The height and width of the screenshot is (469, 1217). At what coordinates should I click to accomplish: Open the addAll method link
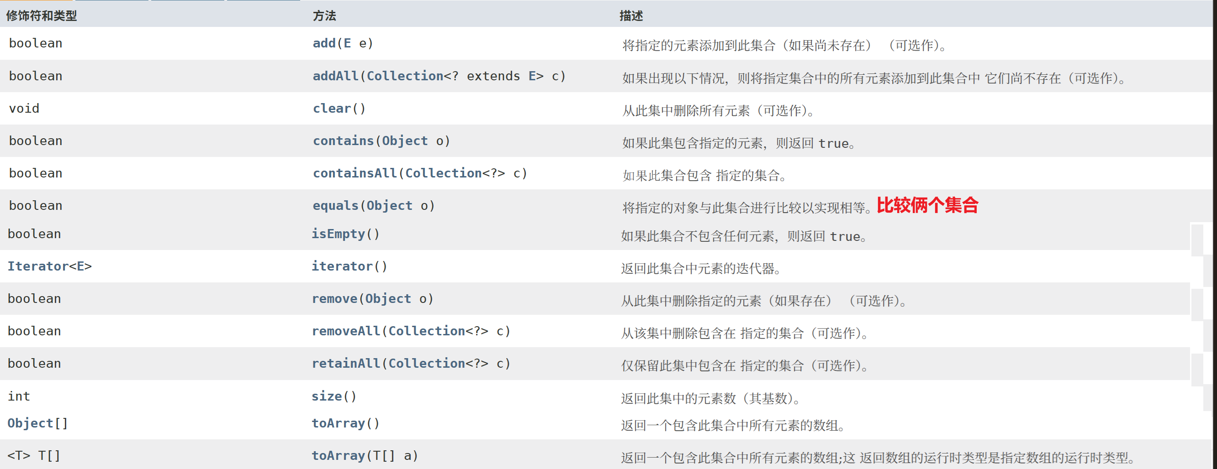click(x=335, y=76)
